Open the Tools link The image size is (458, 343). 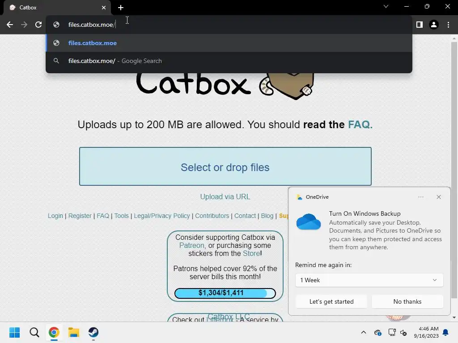(x=122, y=216)
